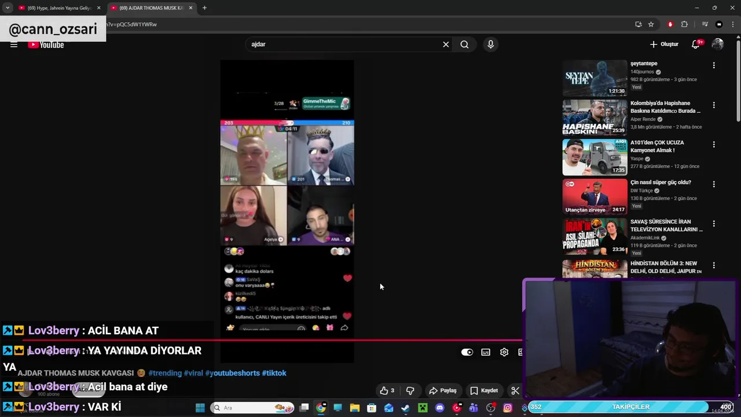This screenshot has height=417, width=741.
Task: Switch to the Hype, Jahrein Yayına tab
Action: pyautogui.click(x=60, y=8)
